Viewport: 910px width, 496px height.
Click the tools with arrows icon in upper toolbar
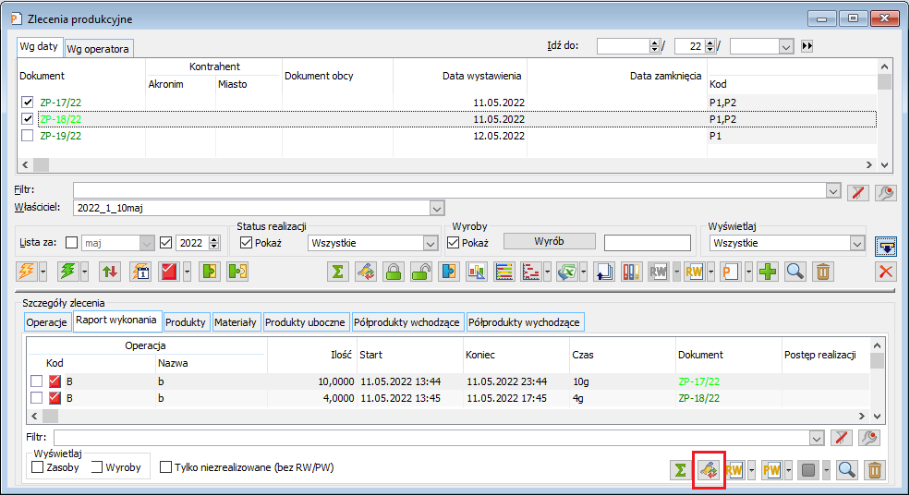(x=366, y=272)
